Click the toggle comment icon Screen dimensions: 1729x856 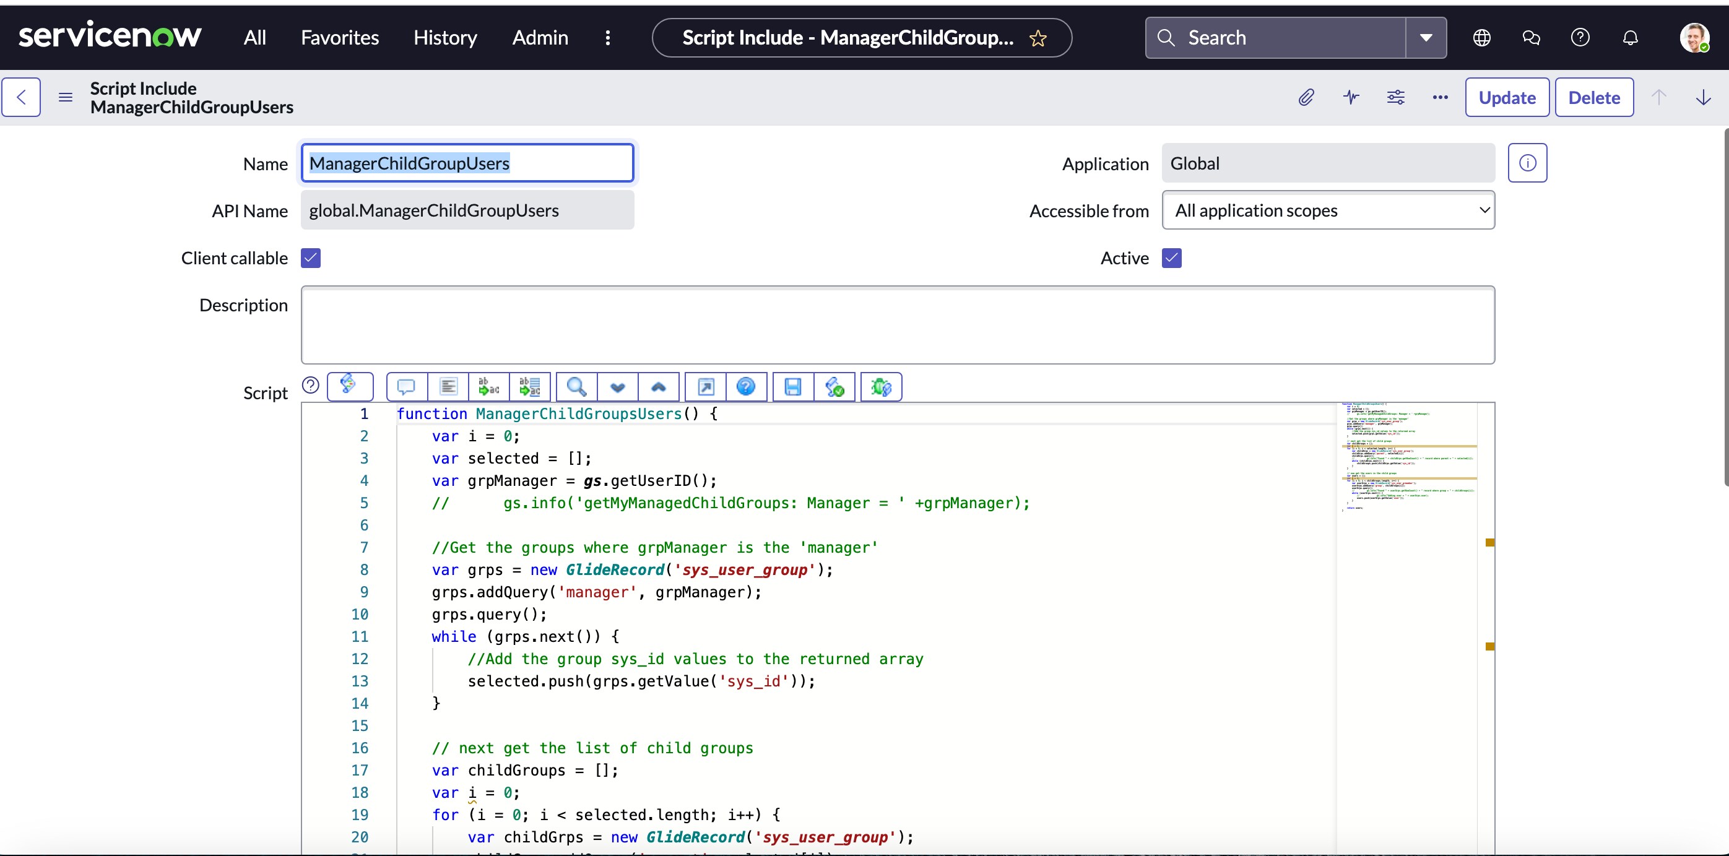coord(407,386)
